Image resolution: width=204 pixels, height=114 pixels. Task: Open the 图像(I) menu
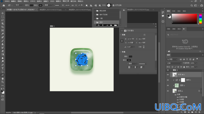click(20, 1)
